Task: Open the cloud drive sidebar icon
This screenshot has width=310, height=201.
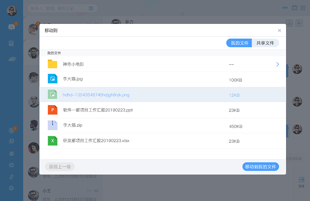Action: (x=12, y=59)
